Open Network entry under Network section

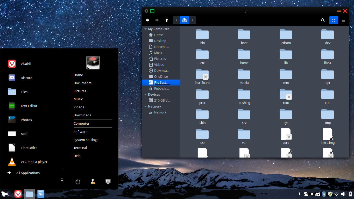tap(161, 112)
